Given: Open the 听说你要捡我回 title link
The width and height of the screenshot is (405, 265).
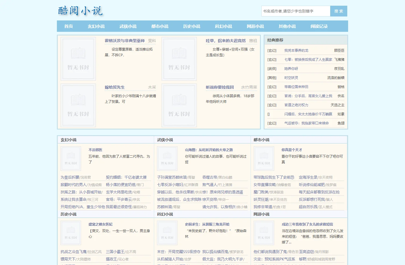Looking at the screenshot, I should 220,87.
